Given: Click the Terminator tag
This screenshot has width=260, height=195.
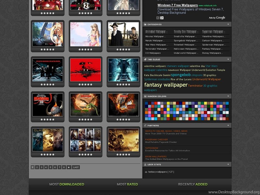Looking at the screenshot, I should (x=195, y=86).
